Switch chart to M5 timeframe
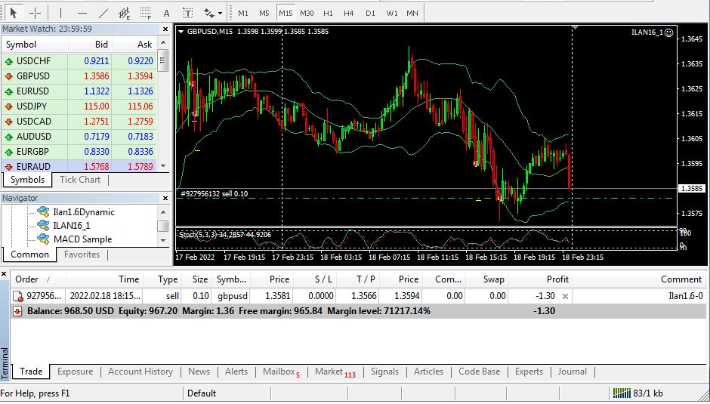Viewport: 710px width, 404px height. (264, 13)
